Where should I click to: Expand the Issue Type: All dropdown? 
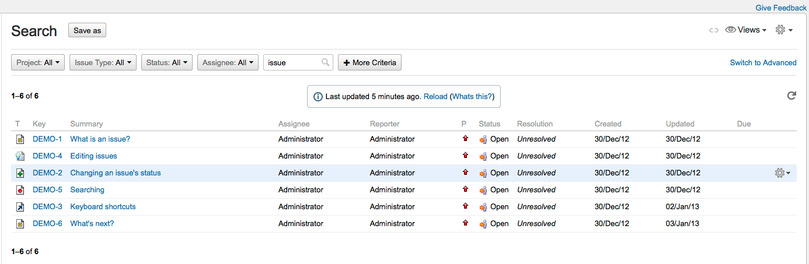[103, 62]
